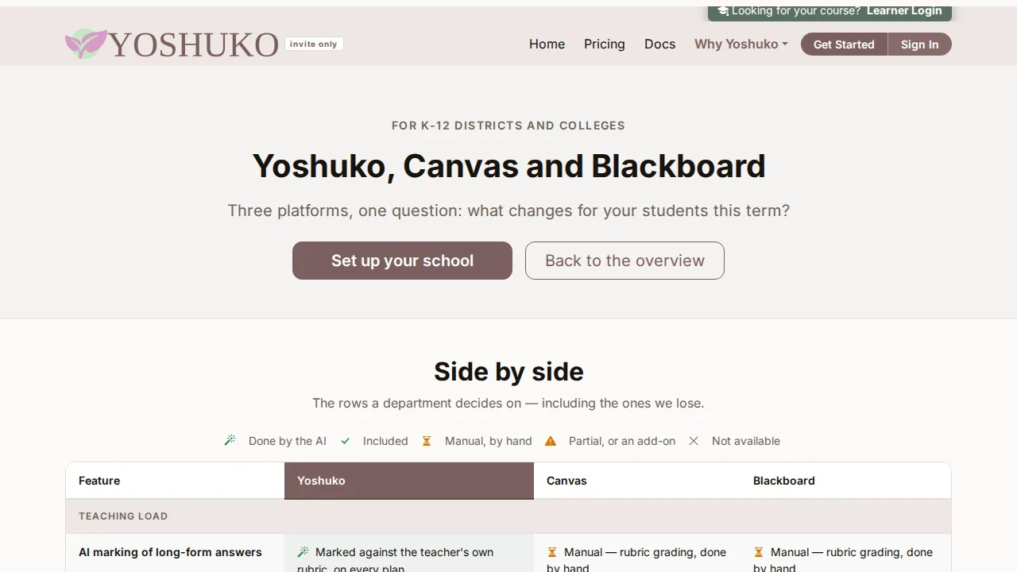Click Set up your school button
Viewport: 1017px width, 572px height.
[x=402, y=261]
